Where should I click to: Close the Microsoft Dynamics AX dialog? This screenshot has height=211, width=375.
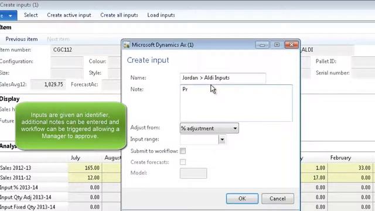(x=292, y=45)
